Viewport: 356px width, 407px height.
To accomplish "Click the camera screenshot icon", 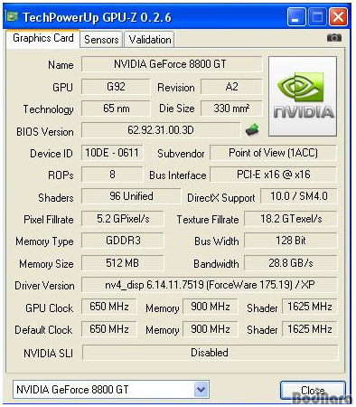I will [334, 38].
